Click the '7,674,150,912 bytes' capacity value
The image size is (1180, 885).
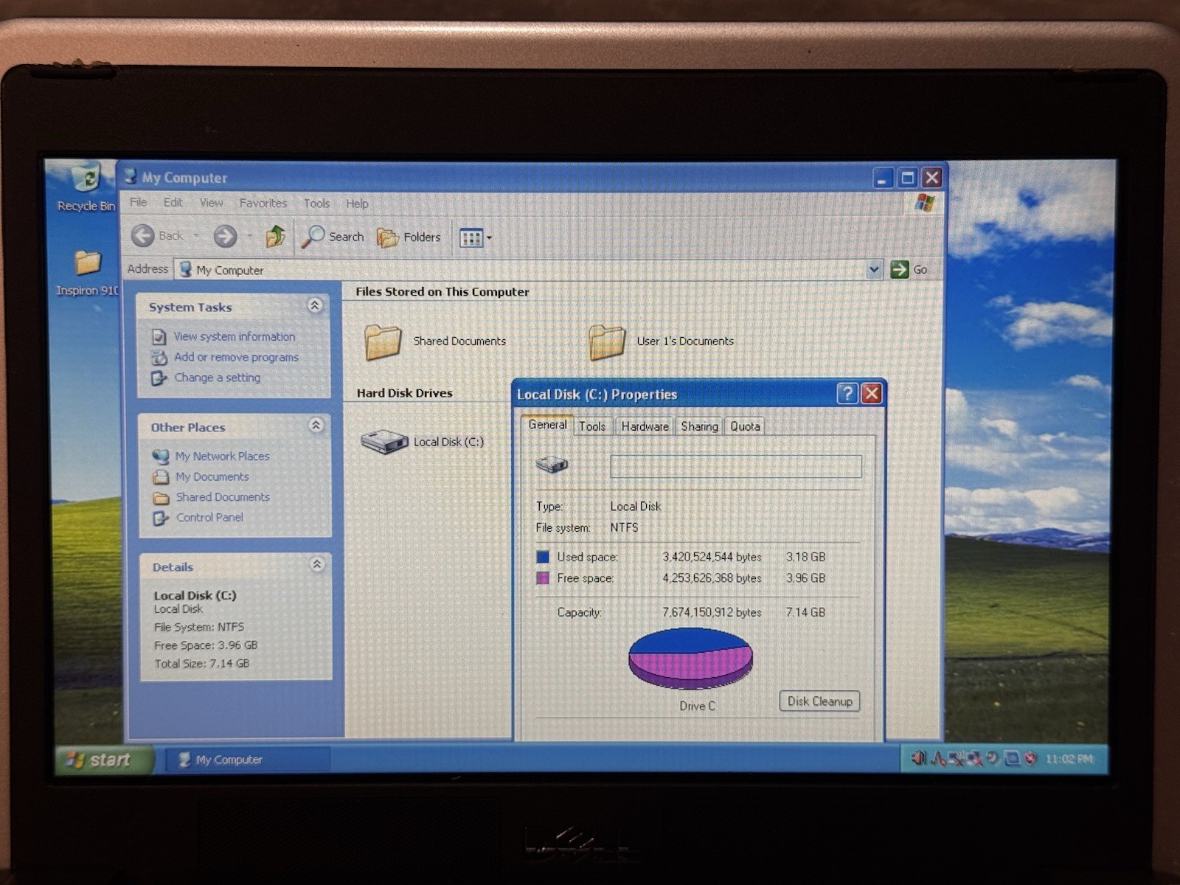coord(712,612)
